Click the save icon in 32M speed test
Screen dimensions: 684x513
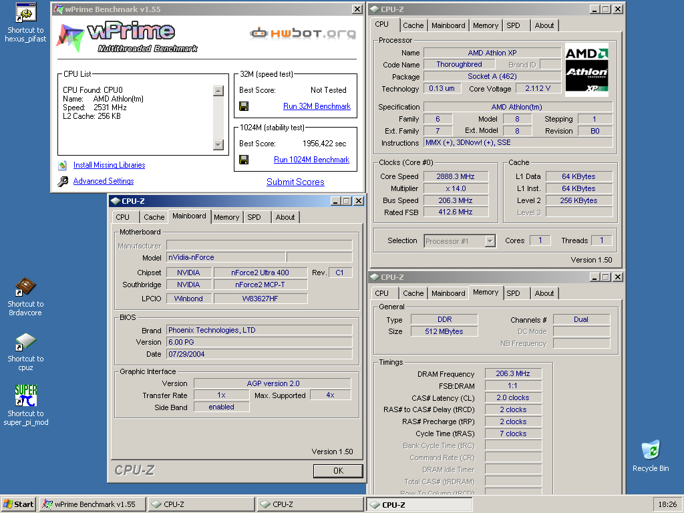coord(244,106)
